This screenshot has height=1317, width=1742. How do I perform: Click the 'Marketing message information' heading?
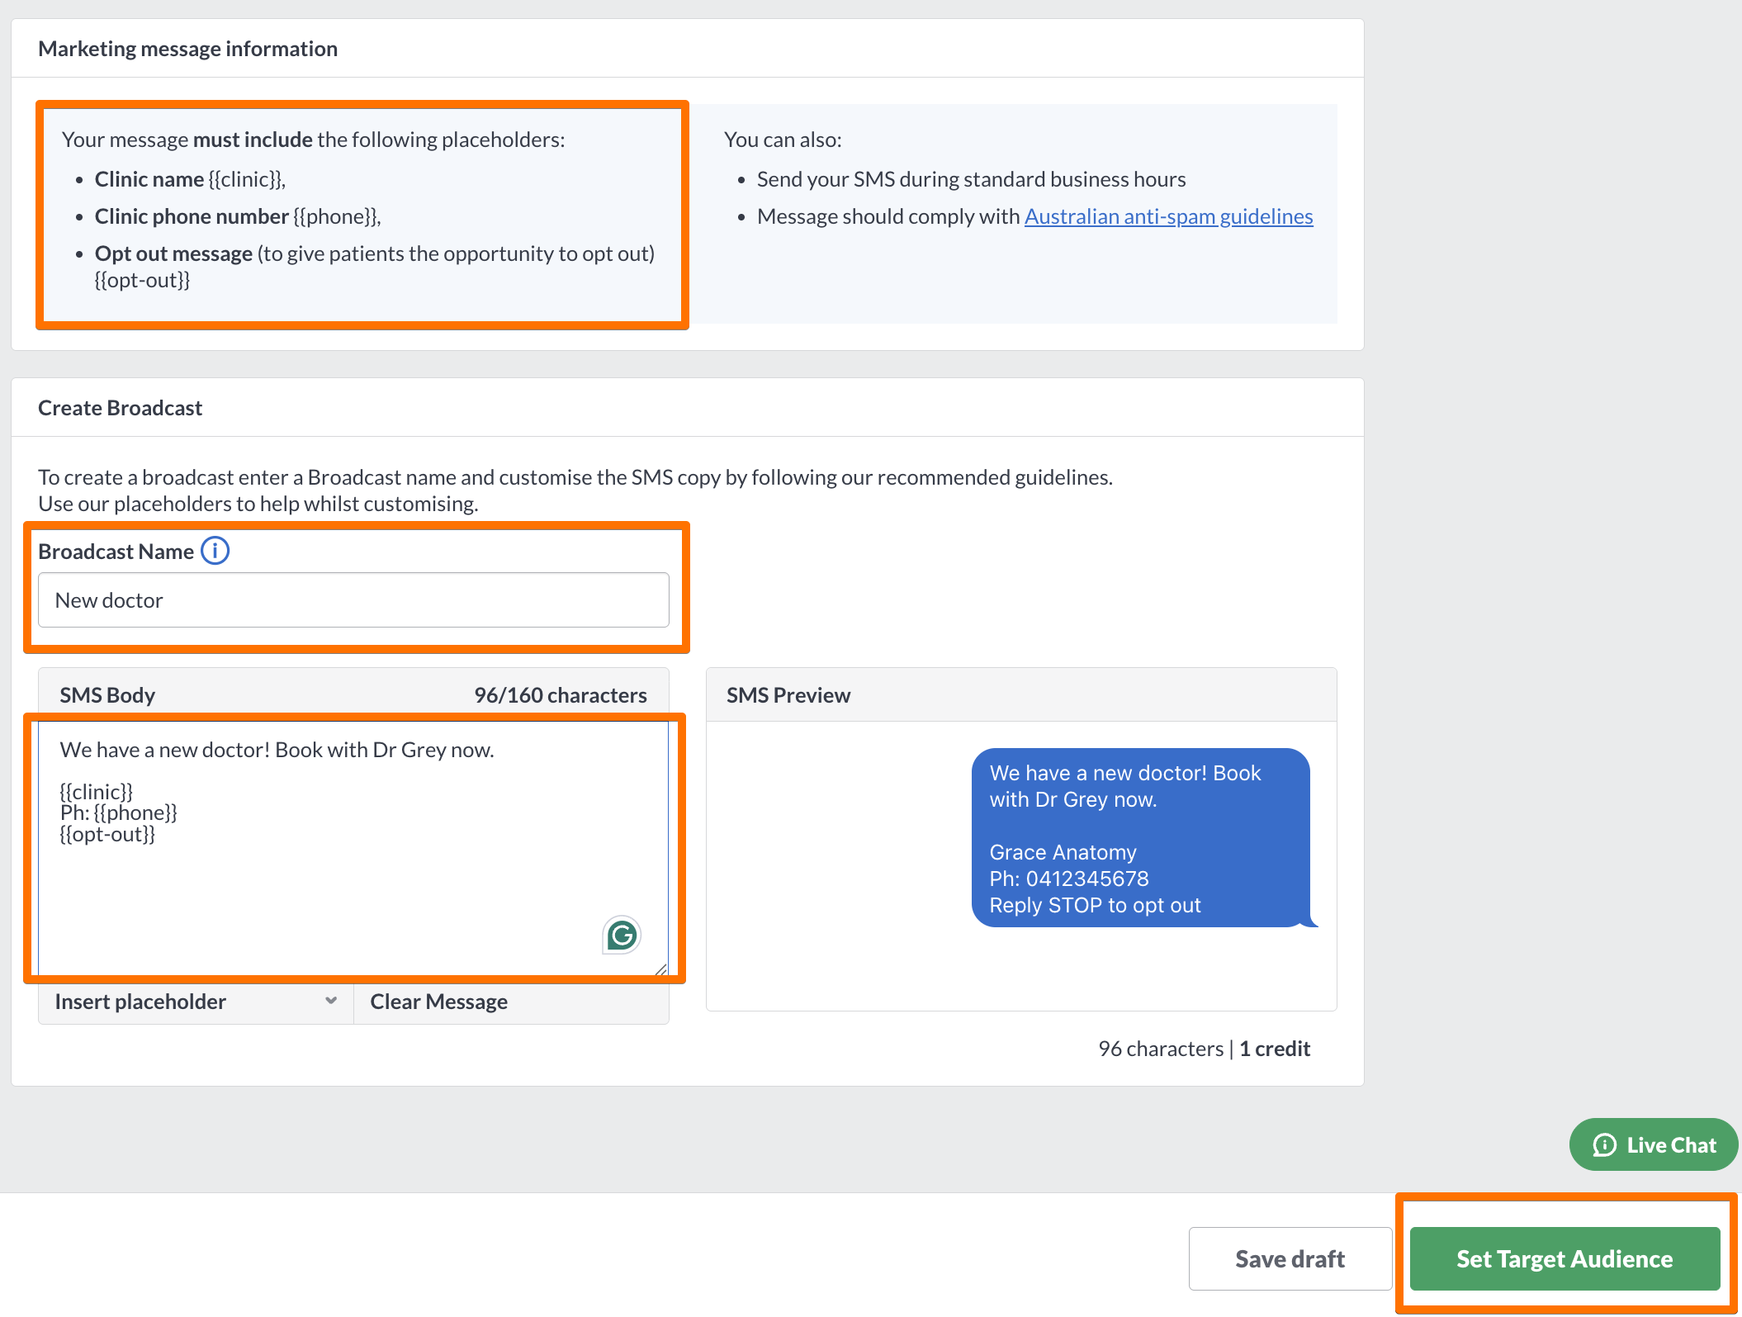click(x=187, y=49)
